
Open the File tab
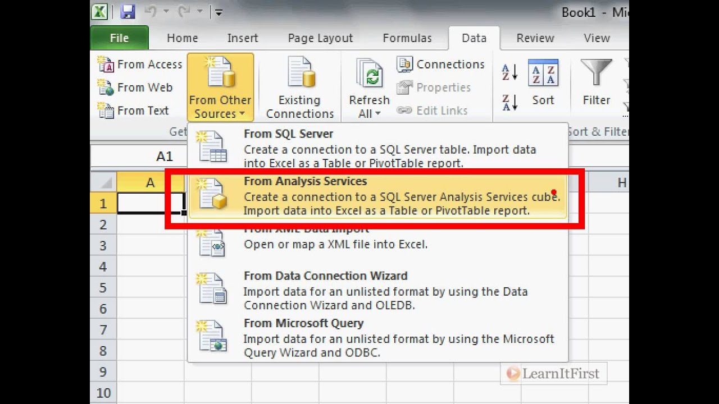tap(119, 38)
